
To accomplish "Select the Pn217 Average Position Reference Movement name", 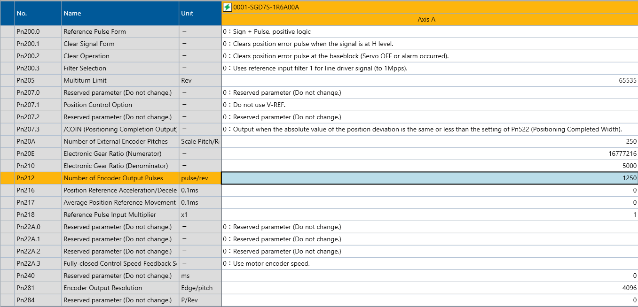I will coord(120,202).
